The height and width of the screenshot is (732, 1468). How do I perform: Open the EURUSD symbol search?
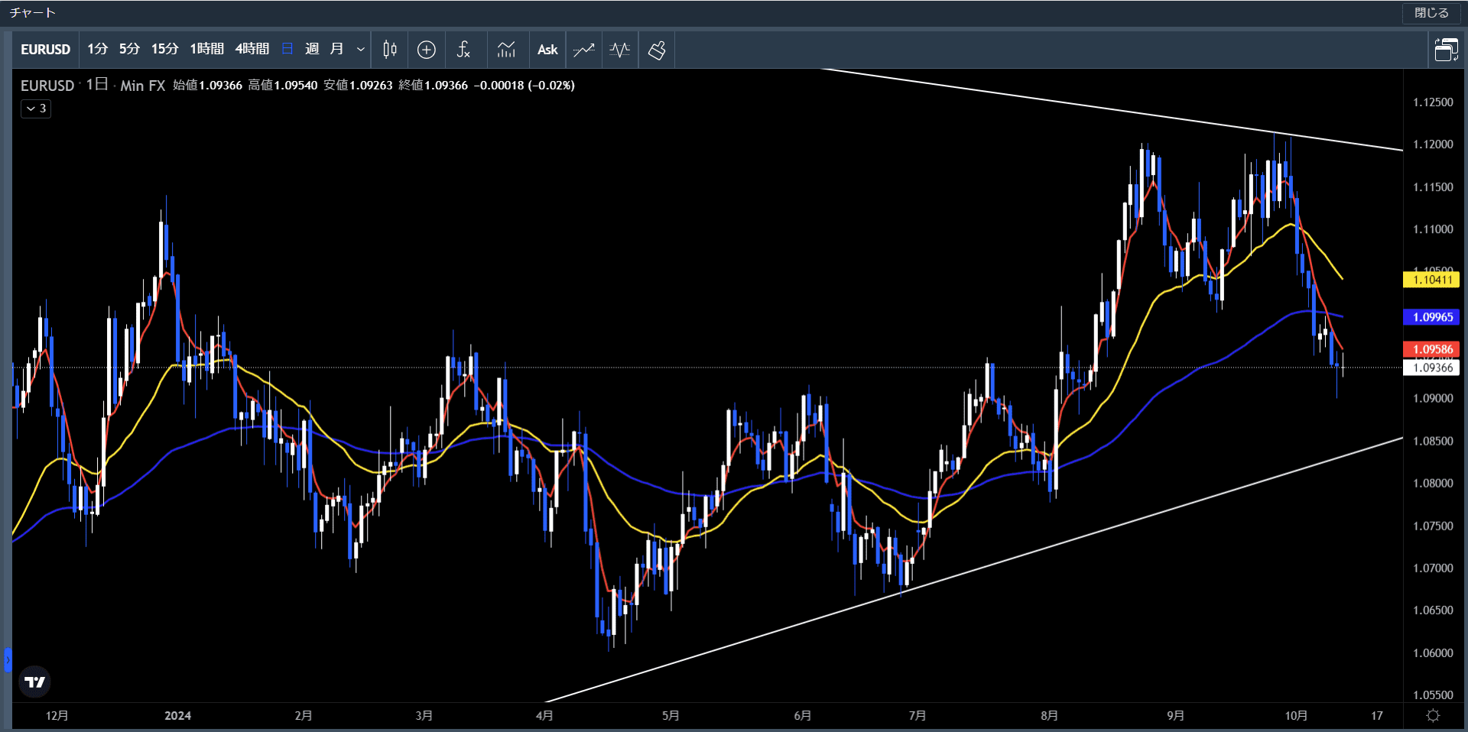click(x=45, y=50)
